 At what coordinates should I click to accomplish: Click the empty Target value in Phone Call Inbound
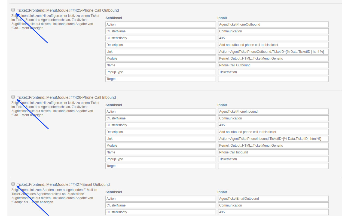[x=273, y=166]
